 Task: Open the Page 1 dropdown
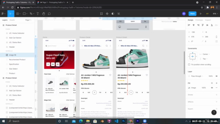coord(29,20)
